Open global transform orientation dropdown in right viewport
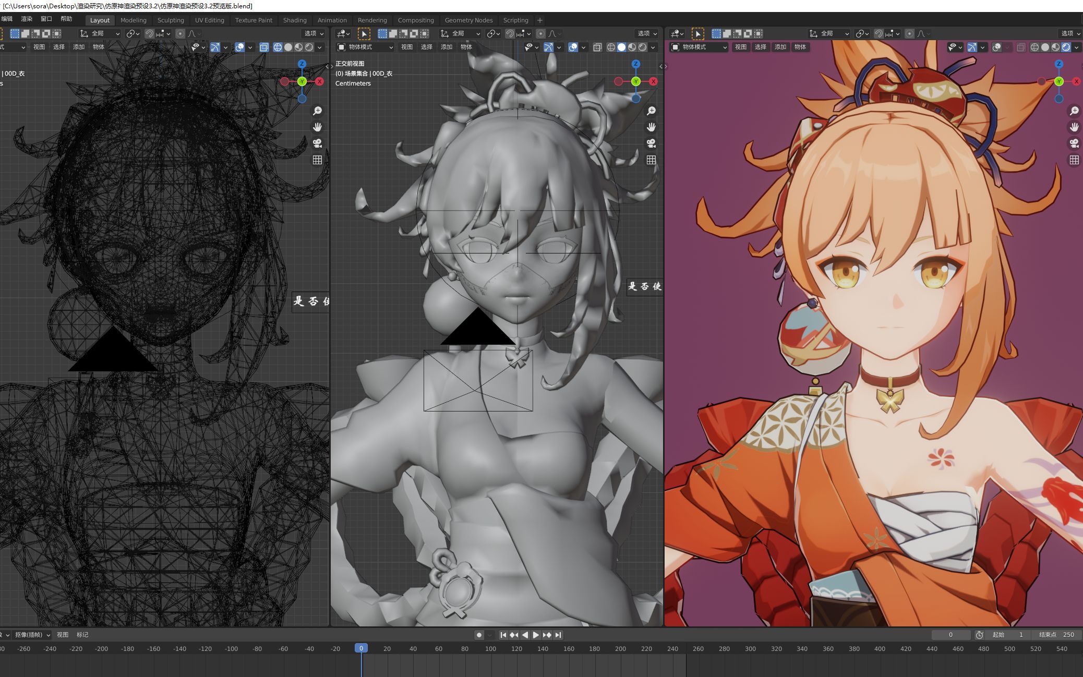This screenshot has height=677, width=1083. (x=829, y=34)
